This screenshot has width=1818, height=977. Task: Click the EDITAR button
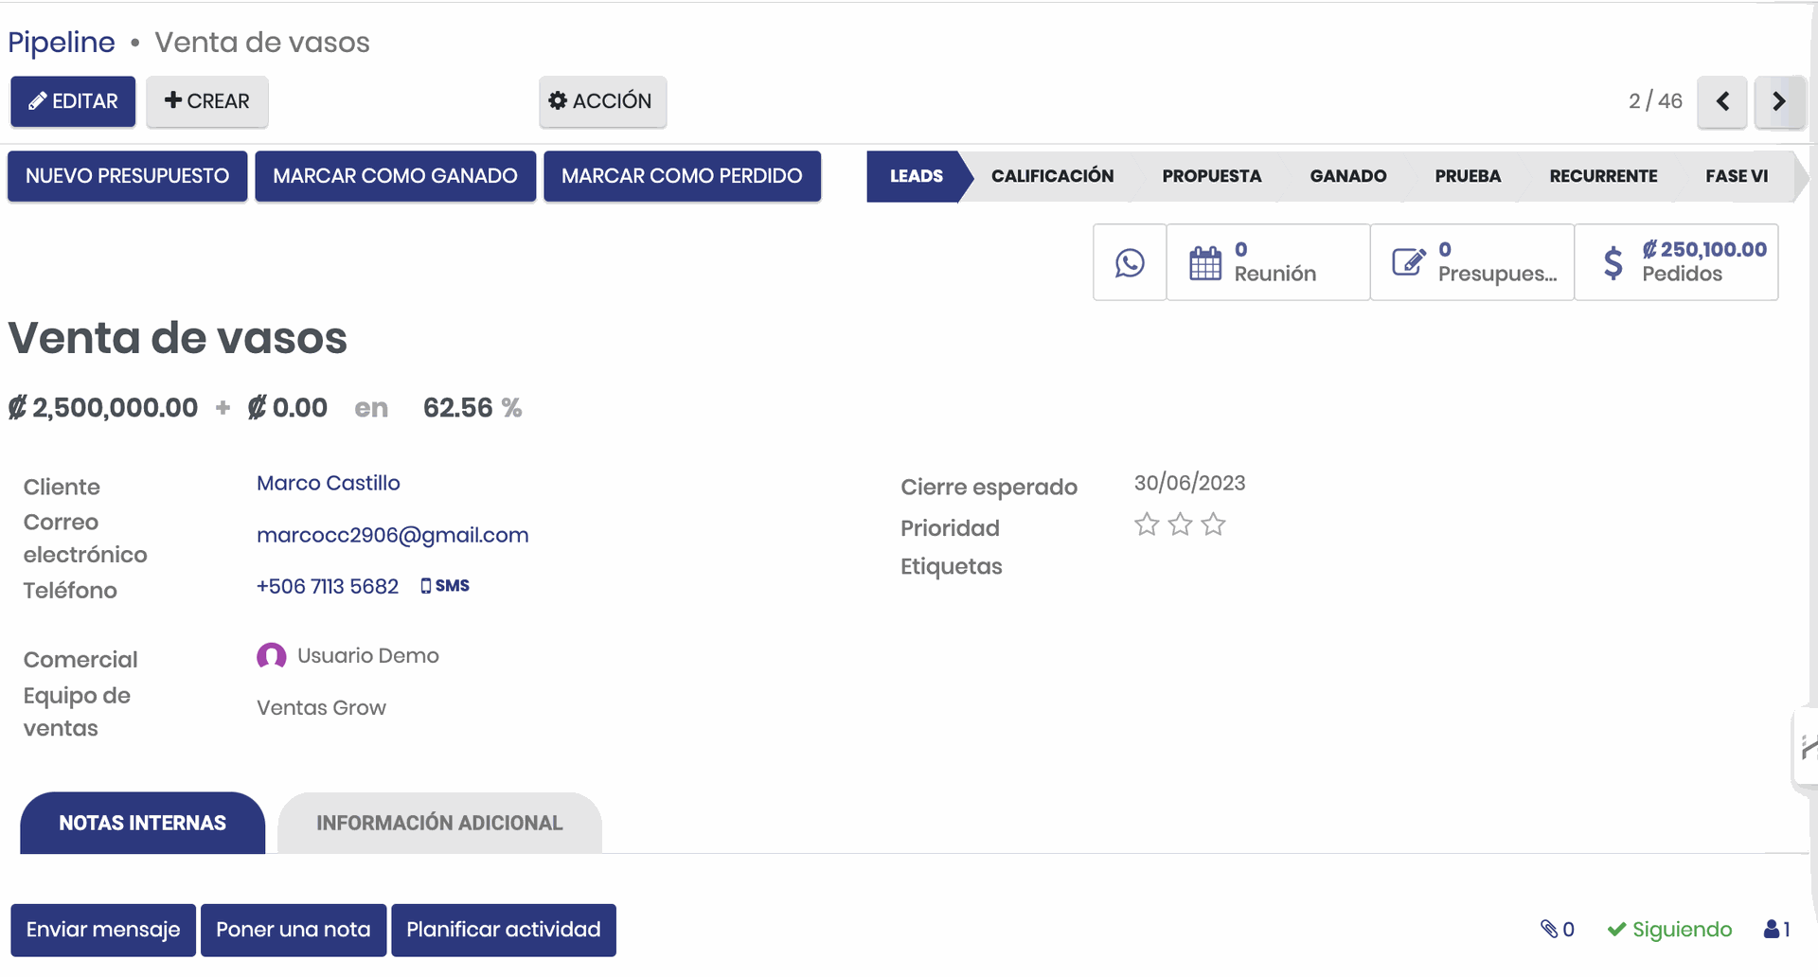pyautogui.click(x=73, y=101)
